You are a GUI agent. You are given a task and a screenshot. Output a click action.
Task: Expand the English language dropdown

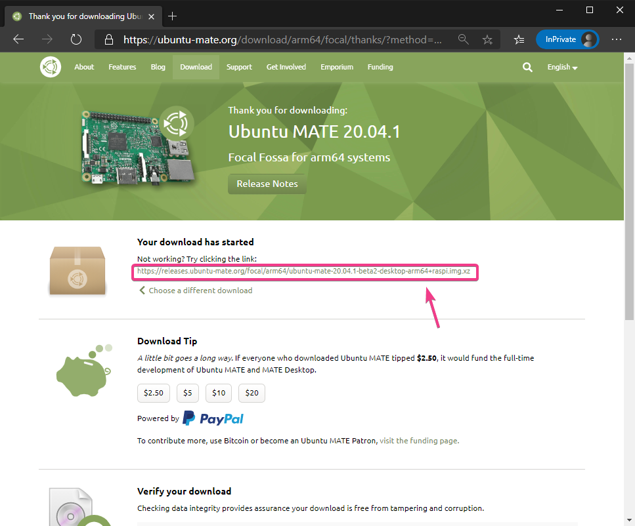[562, 68]
